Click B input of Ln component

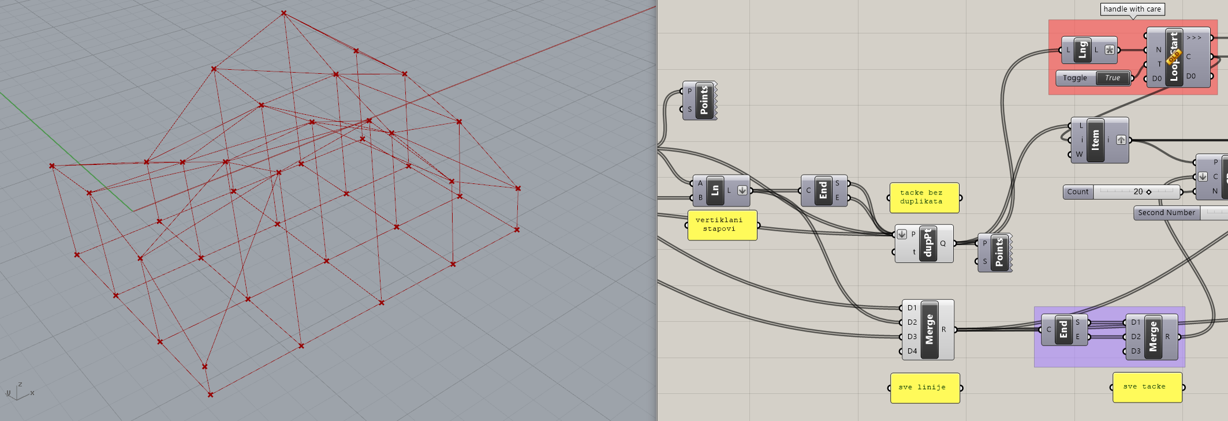tap(700, 198)
